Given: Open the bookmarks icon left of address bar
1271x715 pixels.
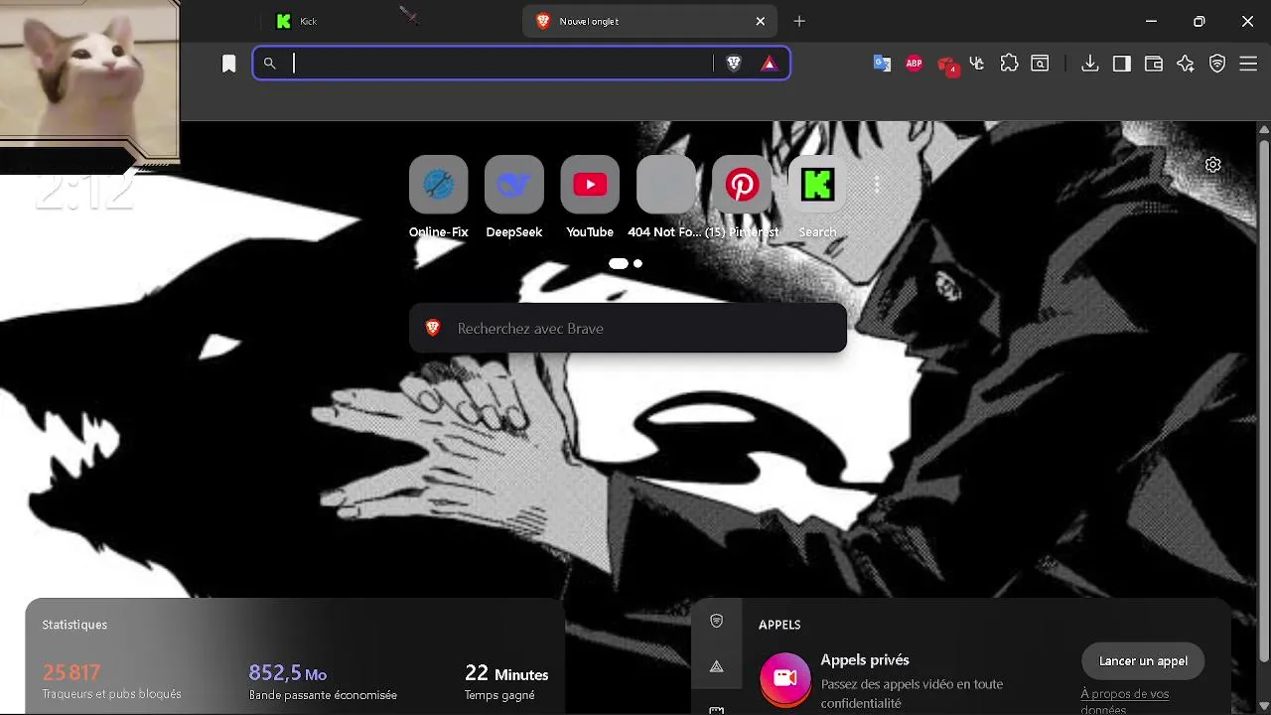Looking at the screenshot, I should point(228,64).
